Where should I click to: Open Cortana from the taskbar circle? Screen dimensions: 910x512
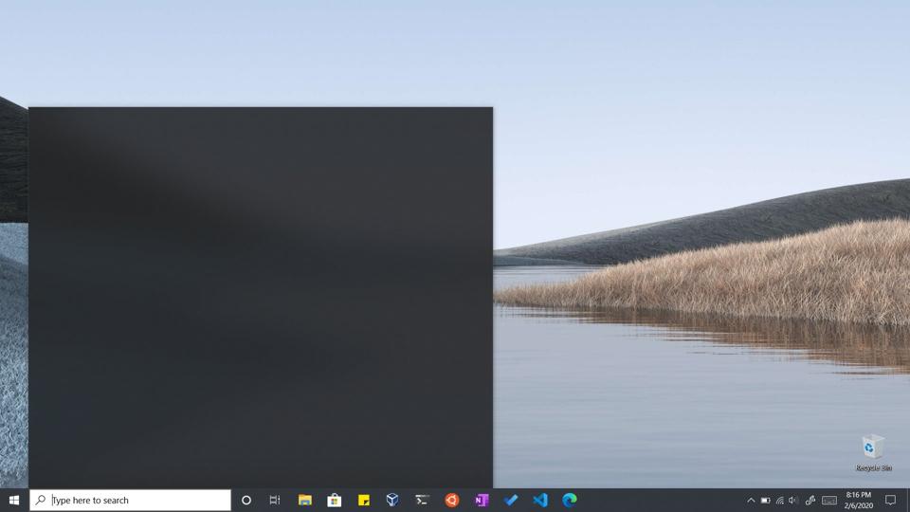coord(246,500)
